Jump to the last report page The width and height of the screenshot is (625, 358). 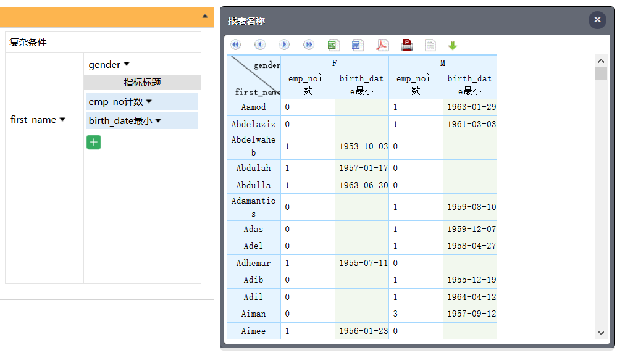pyautogui.click(x=308, y=45)
